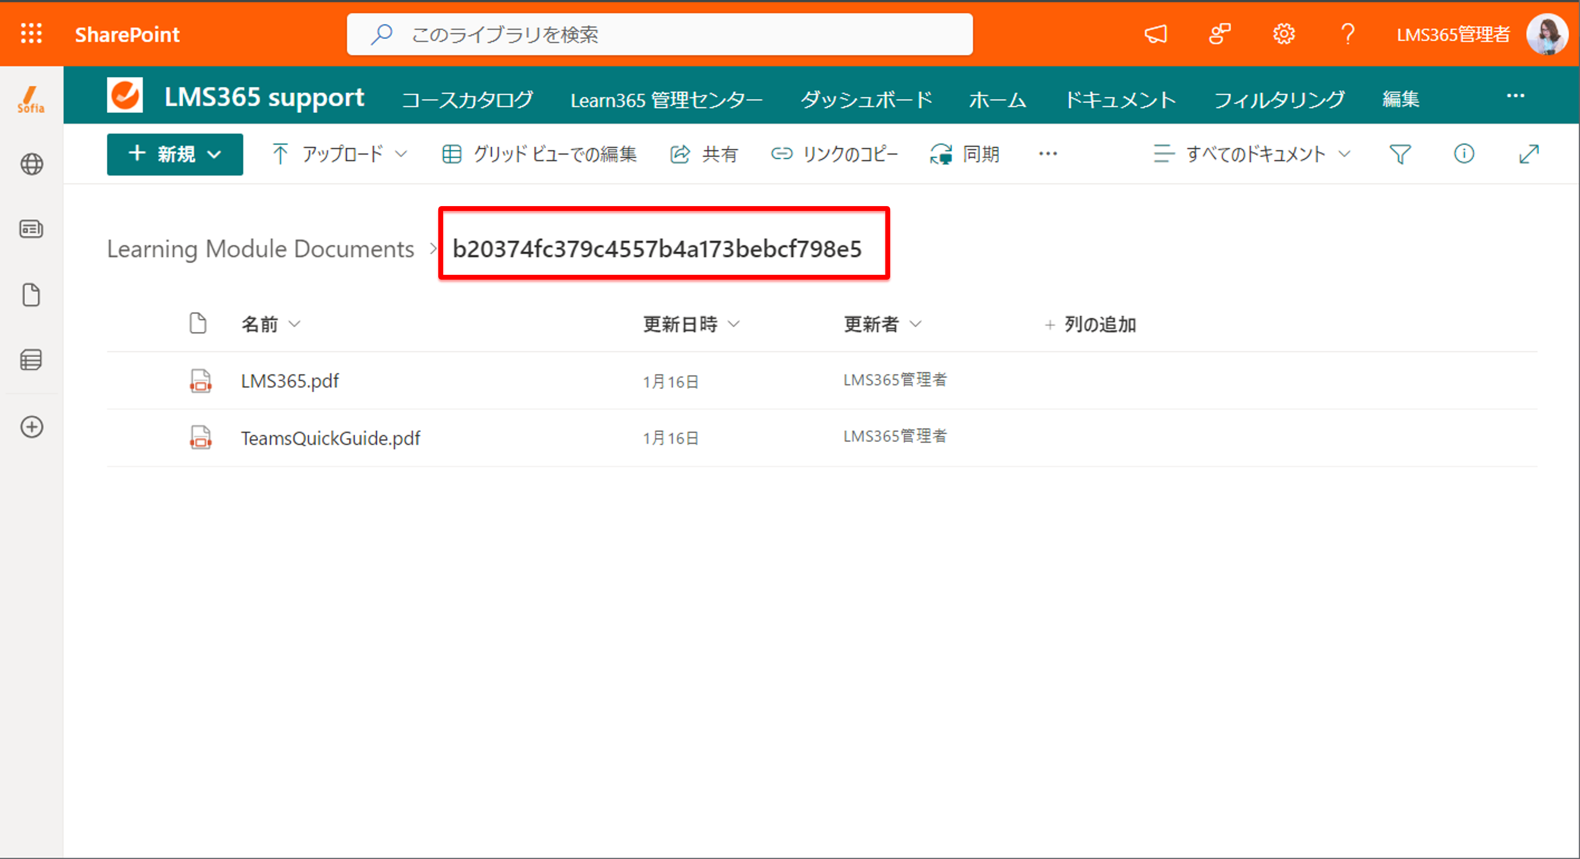This screenshot has width=1580, height=859.
Task: Open the user profile avatar
Action: pos(1547,34)
